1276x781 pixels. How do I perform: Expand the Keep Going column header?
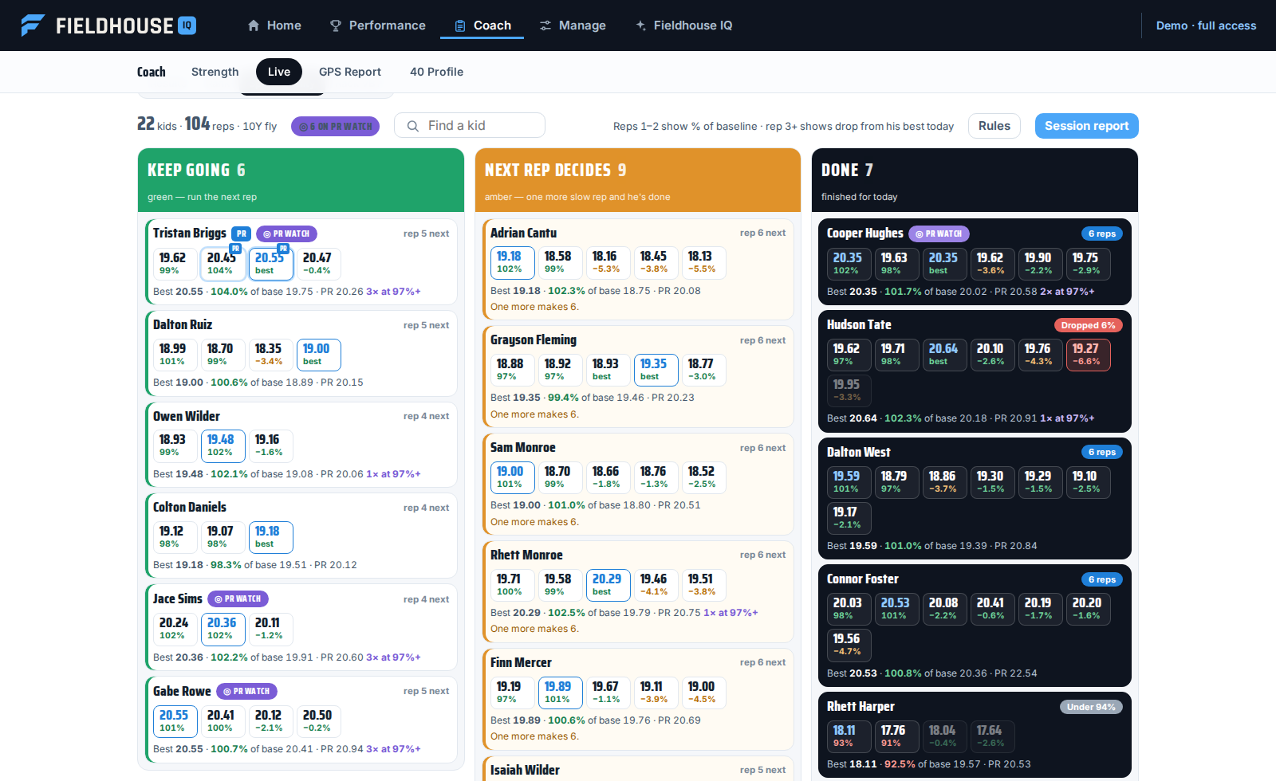(x=301, y=180)
